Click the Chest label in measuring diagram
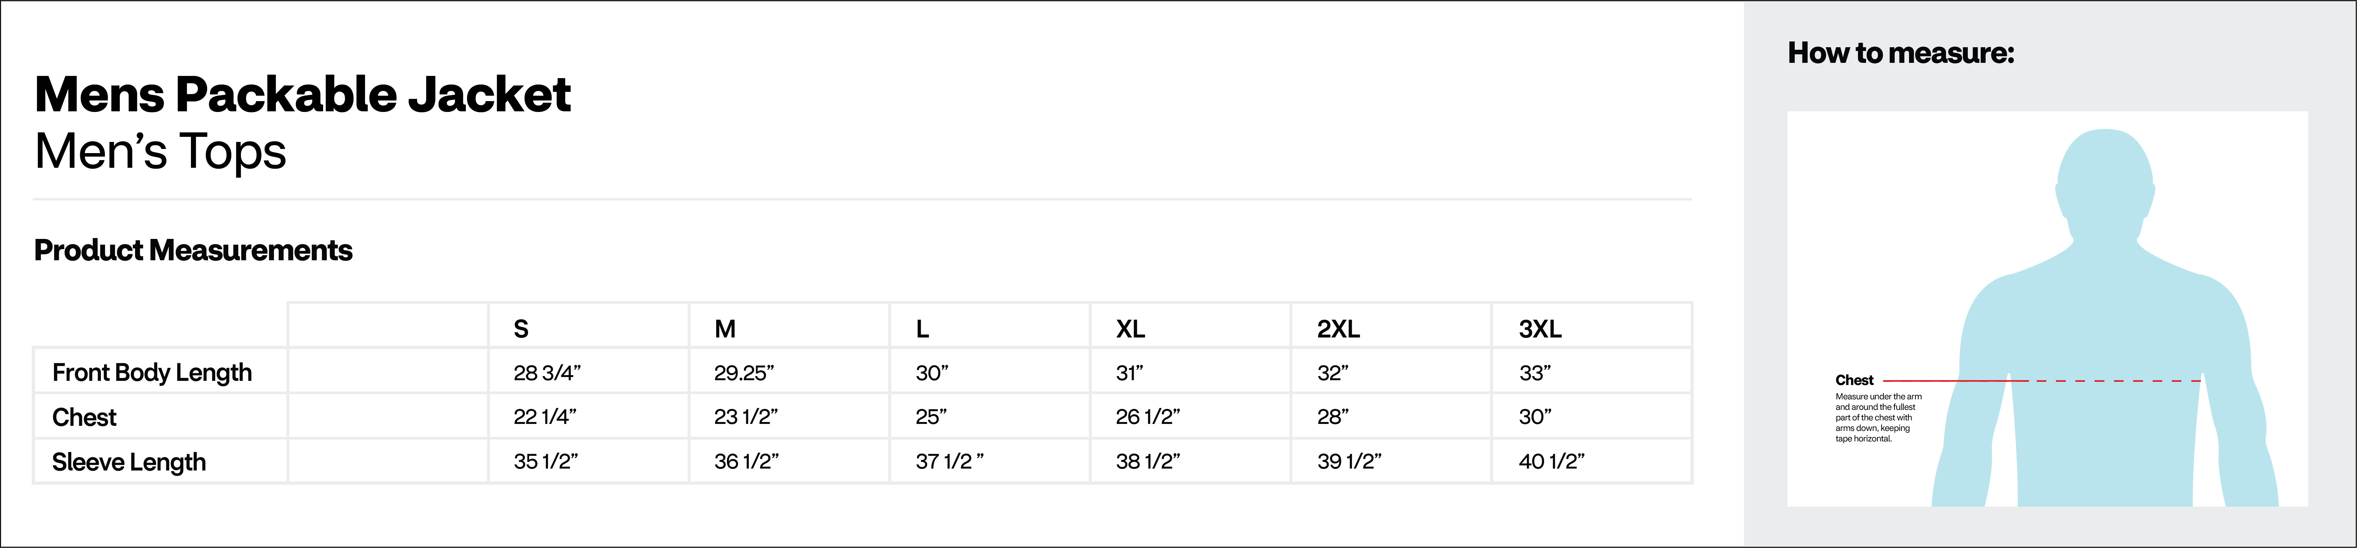 click(x=1854, y=380)
